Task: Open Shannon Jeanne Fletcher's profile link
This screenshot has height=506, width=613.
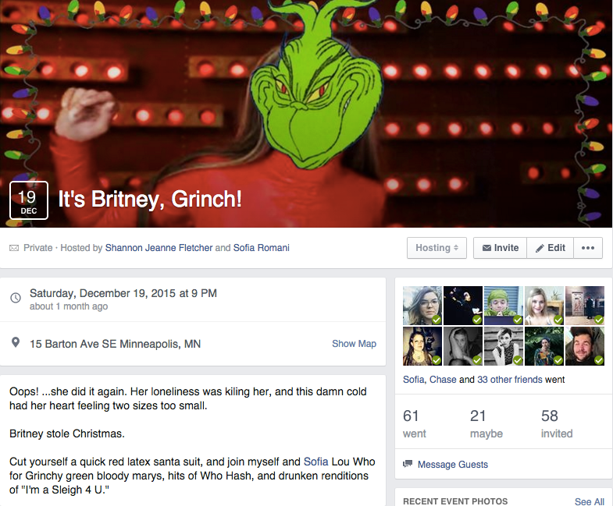Action: click(x=159, y=248)
